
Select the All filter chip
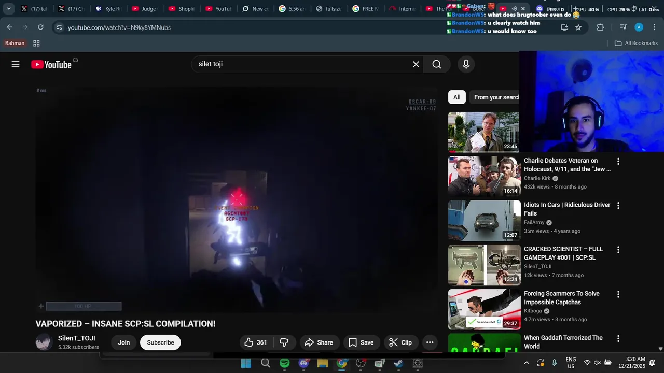(x=457, y=97)
